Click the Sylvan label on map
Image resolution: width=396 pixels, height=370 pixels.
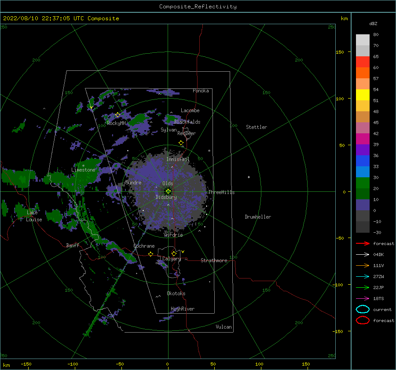(x=169, y=130)
